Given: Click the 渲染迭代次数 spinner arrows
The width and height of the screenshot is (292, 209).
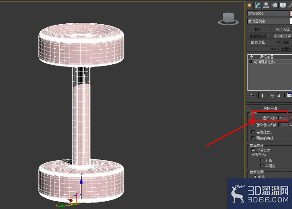Looking at the screenshot, I should coord(291,125).
